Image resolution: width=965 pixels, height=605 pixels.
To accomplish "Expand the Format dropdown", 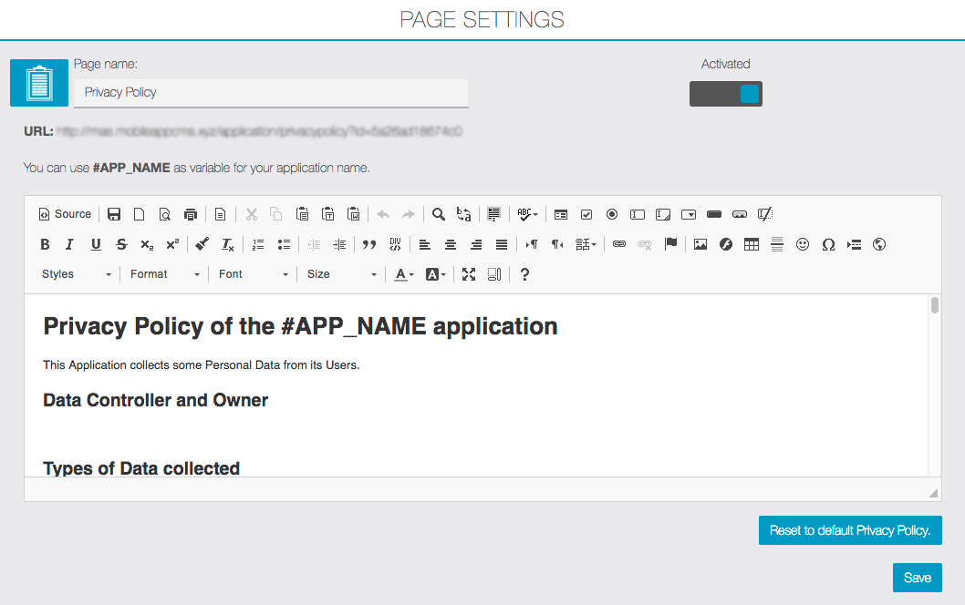I will point(164,274).
